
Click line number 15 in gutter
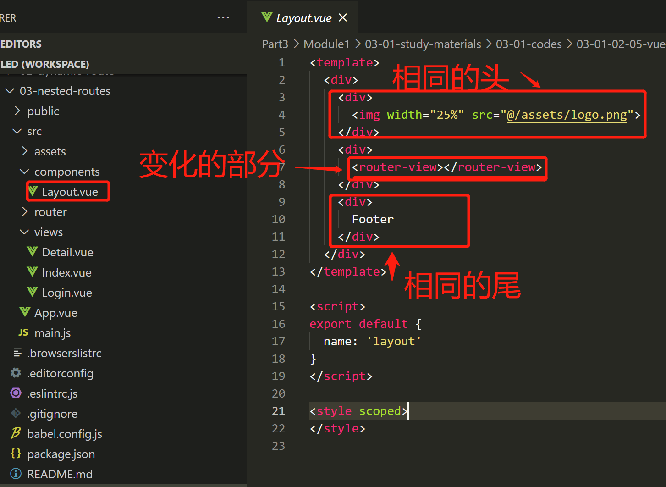(278, 306)
